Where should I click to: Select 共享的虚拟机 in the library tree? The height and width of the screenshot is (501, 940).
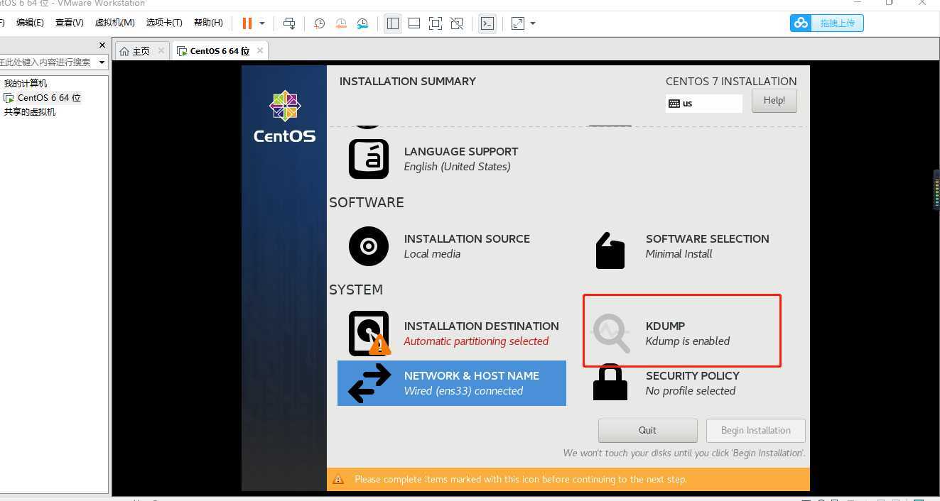click(30, 111)
